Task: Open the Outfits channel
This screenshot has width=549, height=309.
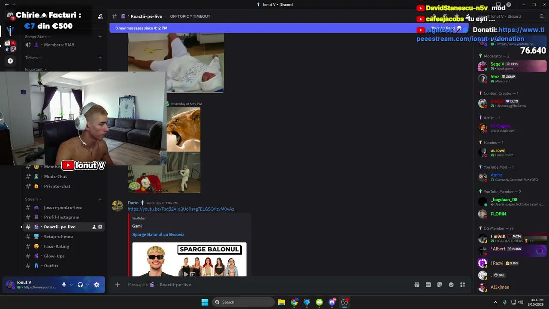Action: 64,266
